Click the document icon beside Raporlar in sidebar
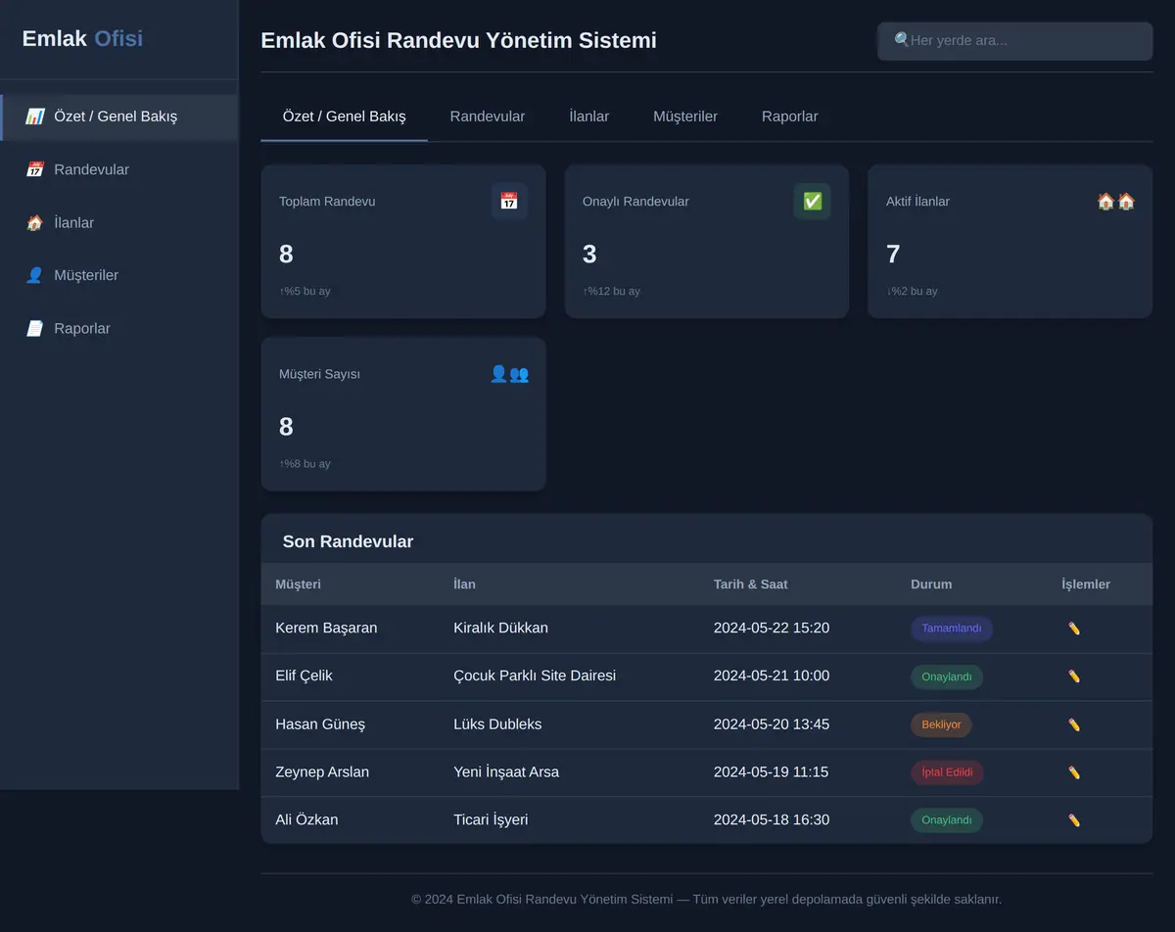Screen dimensions: 1175x932 (34, 329)
